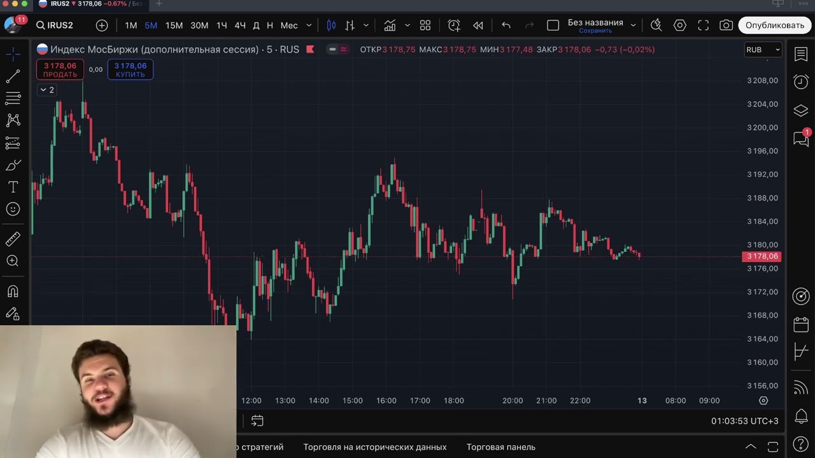
Task: Open quick search lightbulb icon
Action: click(656, 25)
